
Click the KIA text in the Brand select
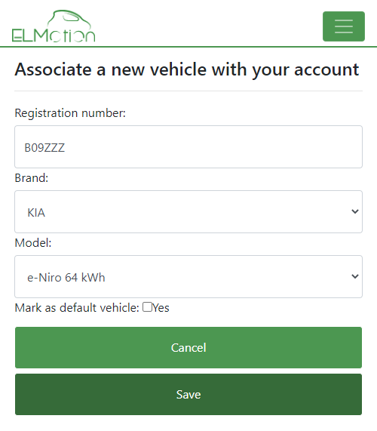click(x=36, y=213)
